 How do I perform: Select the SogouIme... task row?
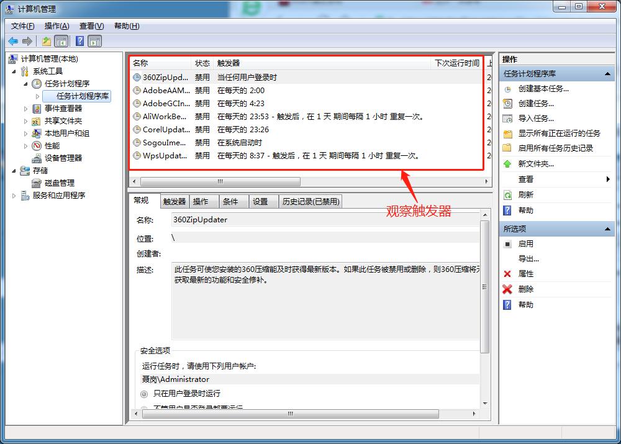tap(306, 143)
